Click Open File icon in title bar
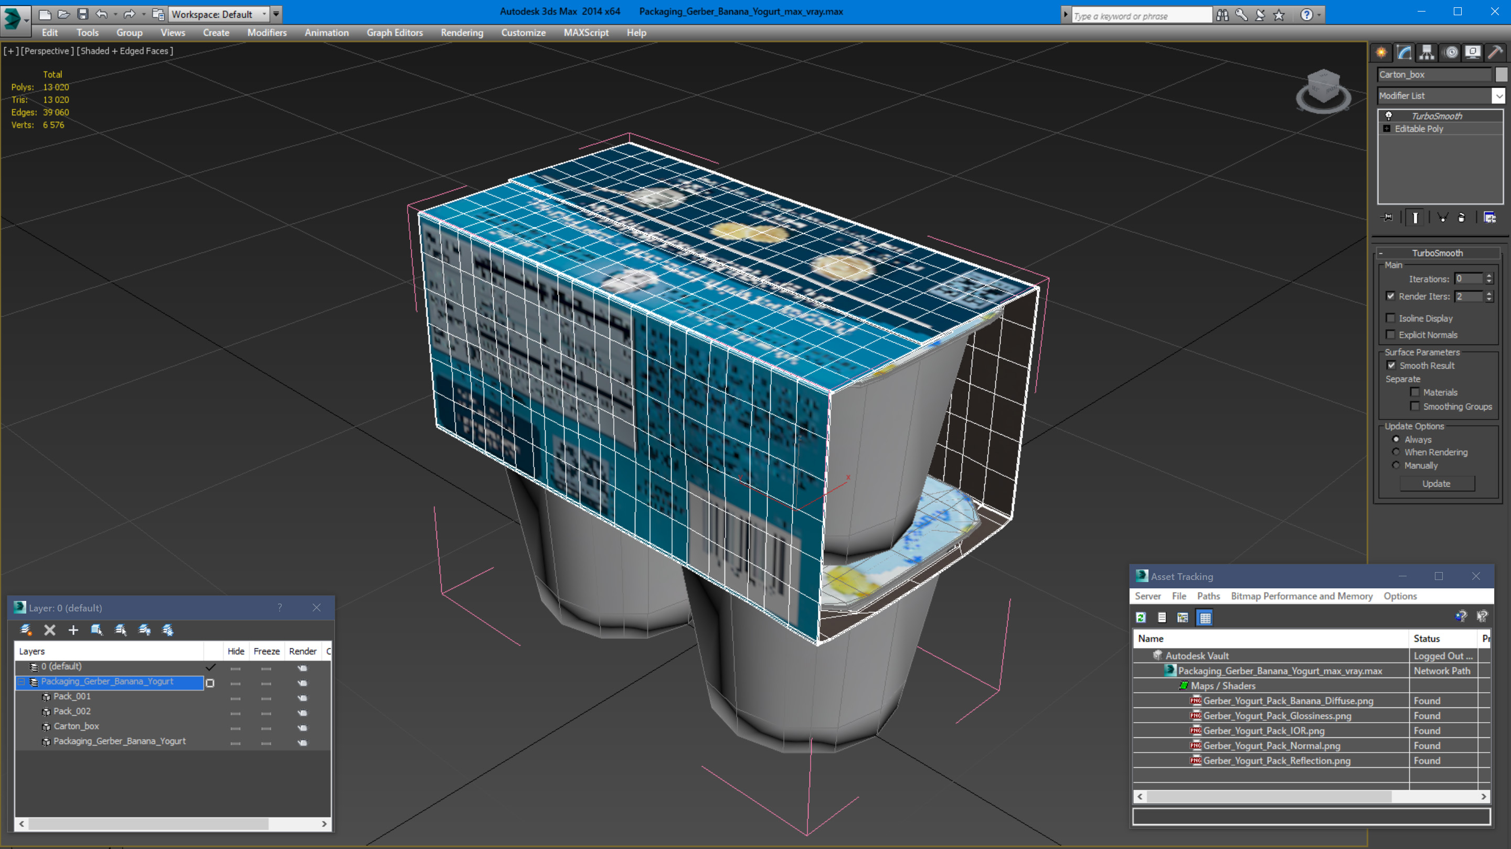 click(64, 14)
